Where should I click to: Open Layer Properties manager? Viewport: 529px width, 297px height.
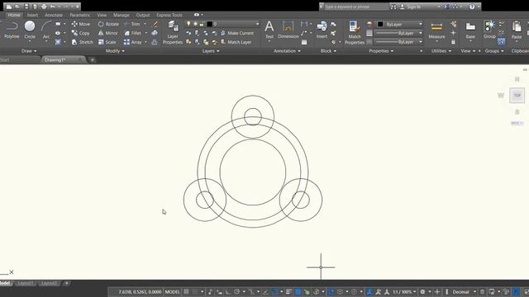[x=173, y=32]
